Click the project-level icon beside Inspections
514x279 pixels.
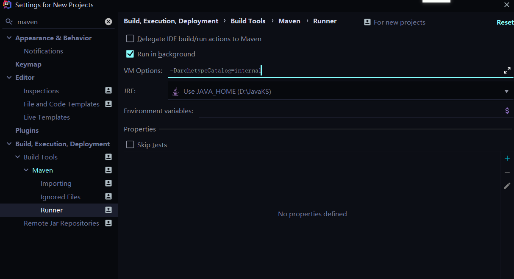tap(108, 90)
